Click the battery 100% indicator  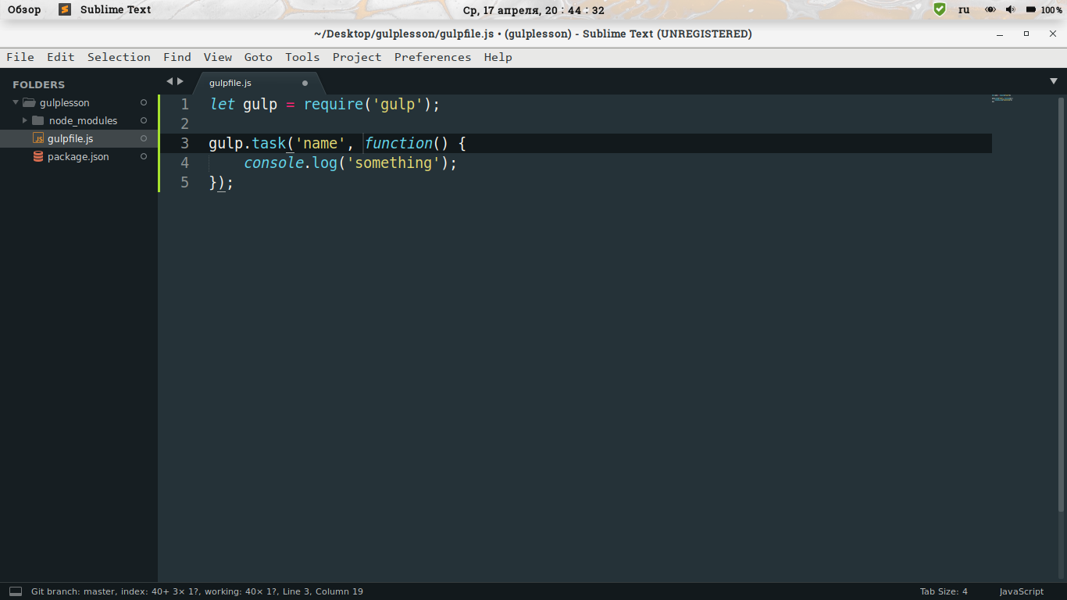click(x=1044, y=9)
